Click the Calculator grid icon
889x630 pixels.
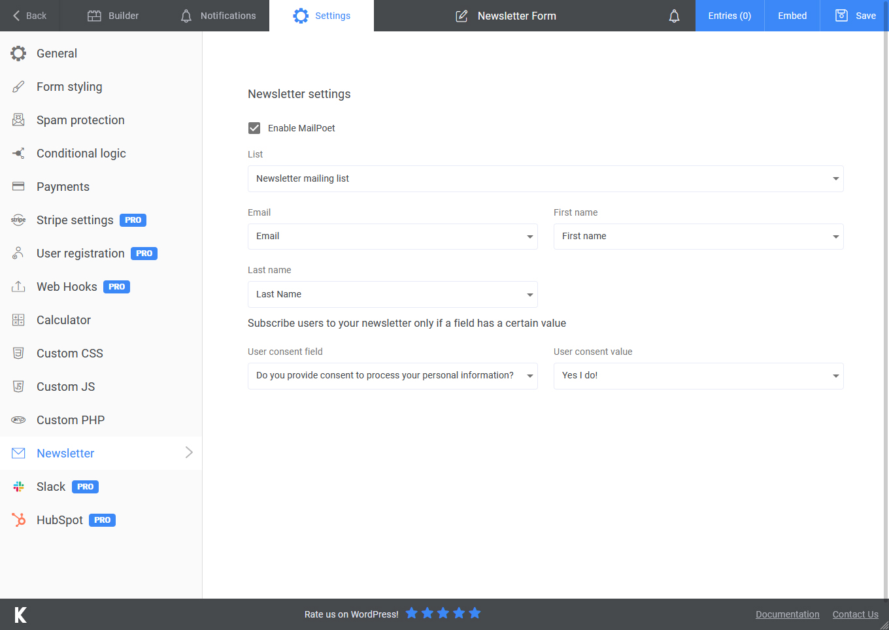tap(18, 320)
